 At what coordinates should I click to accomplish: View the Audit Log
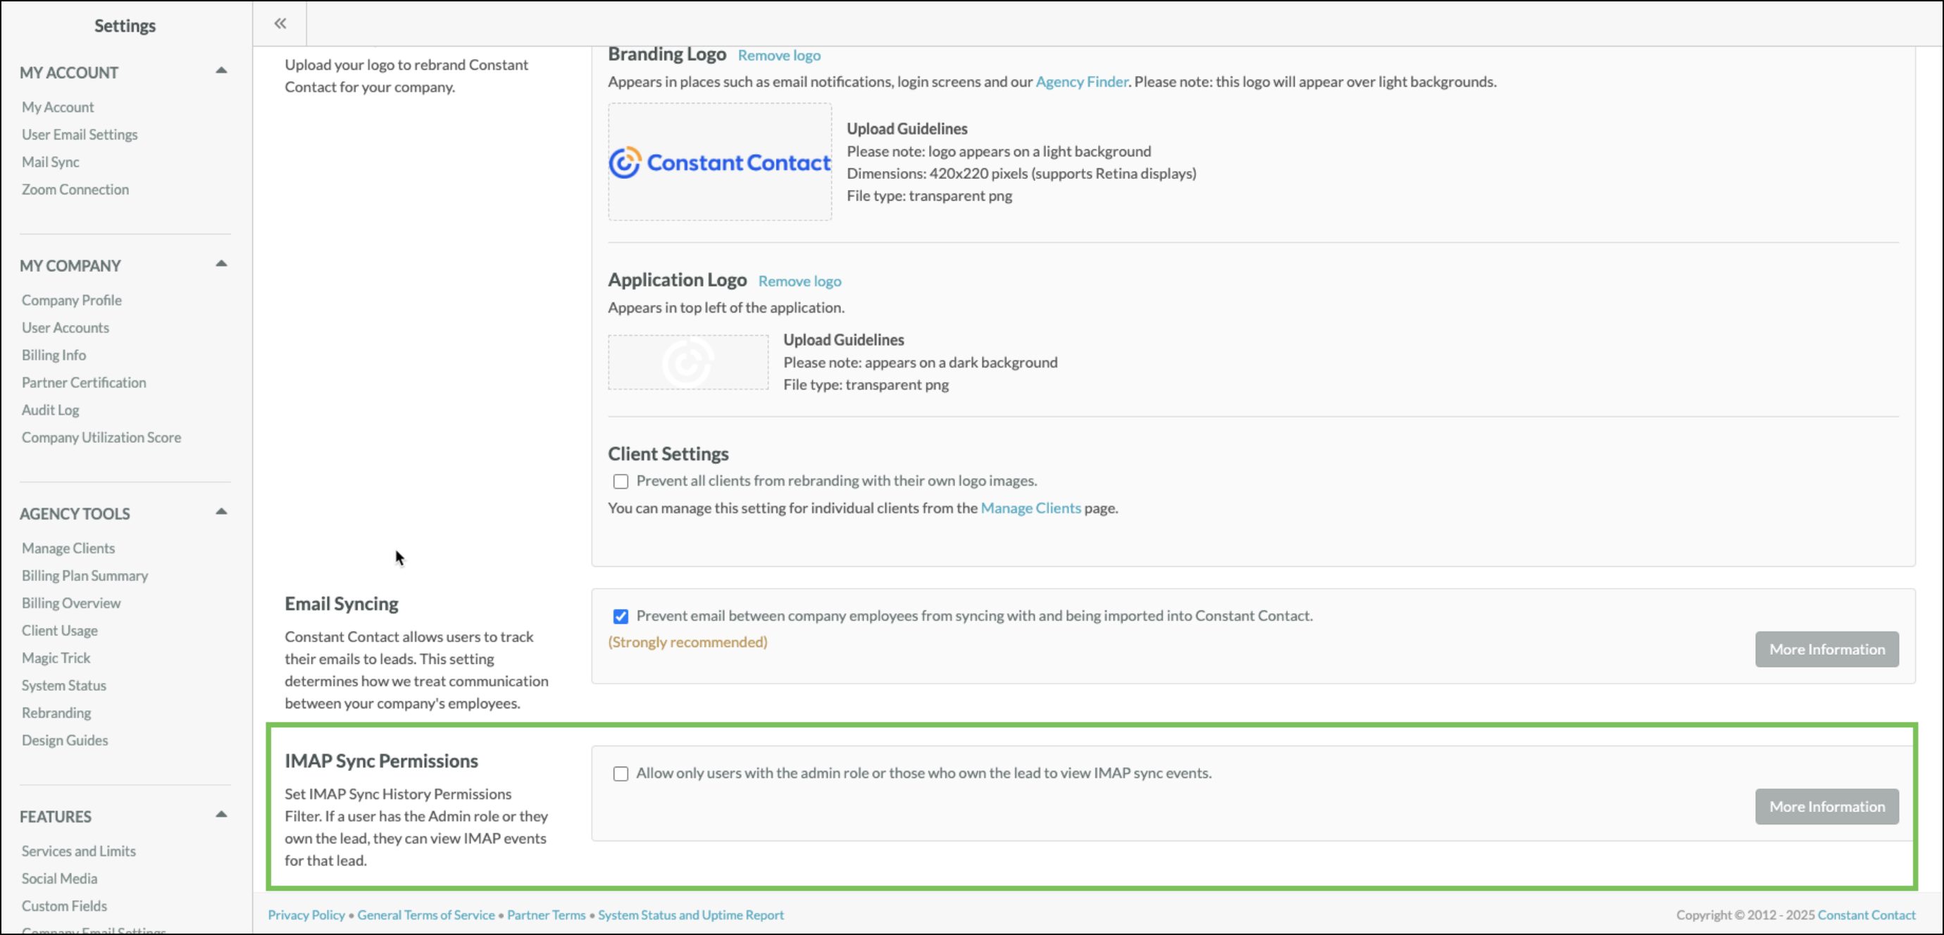[51, 410]
